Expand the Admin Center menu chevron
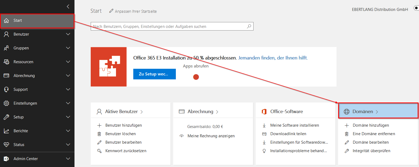 coord(68,159)
